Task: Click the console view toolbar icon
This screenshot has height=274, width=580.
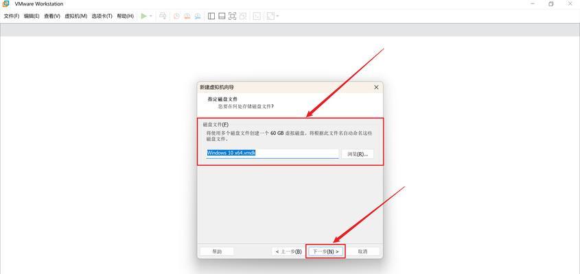Action: coord(257,16)
